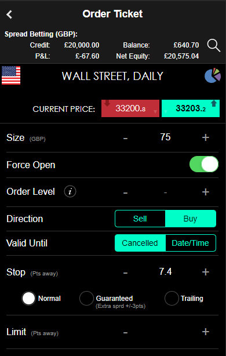
Task: Increase Order Level with plus
Action: coord(206,192)
